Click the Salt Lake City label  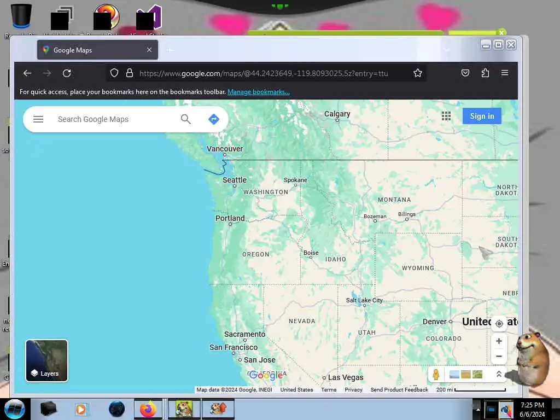point(364,300)
